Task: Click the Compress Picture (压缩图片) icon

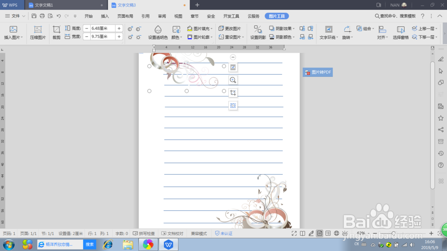Action: coord(38,29)
